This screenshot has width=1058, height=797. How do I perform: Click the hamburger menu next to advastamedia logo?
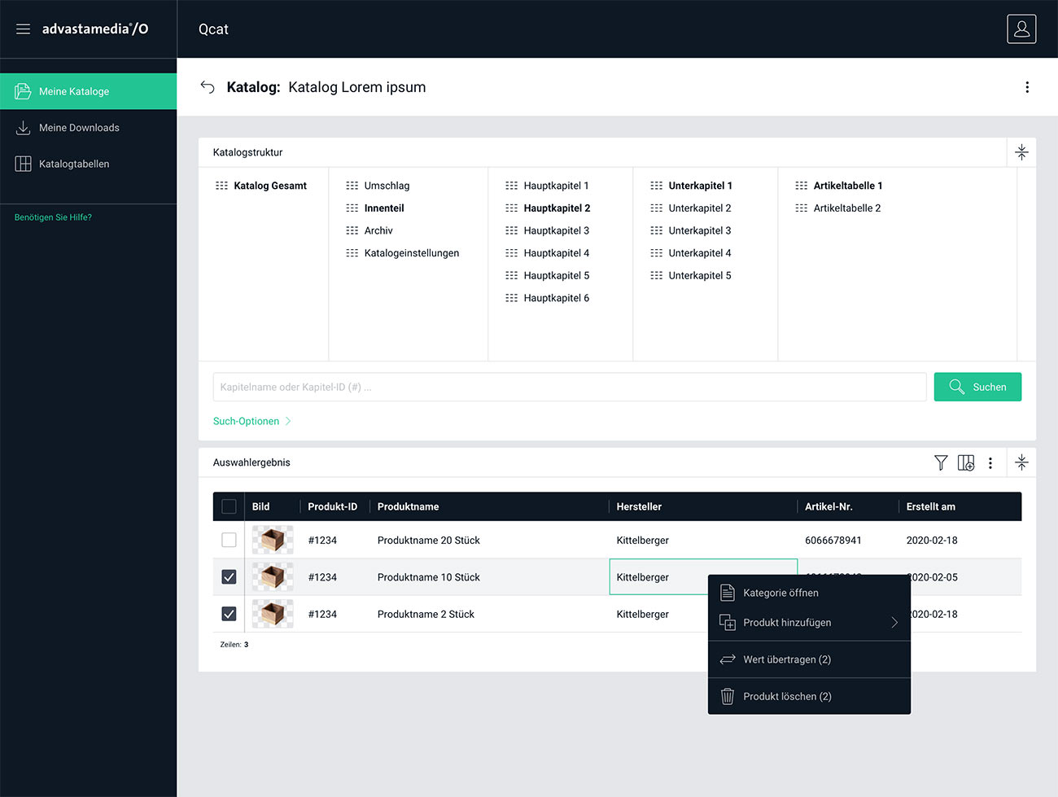coord(23,28)
